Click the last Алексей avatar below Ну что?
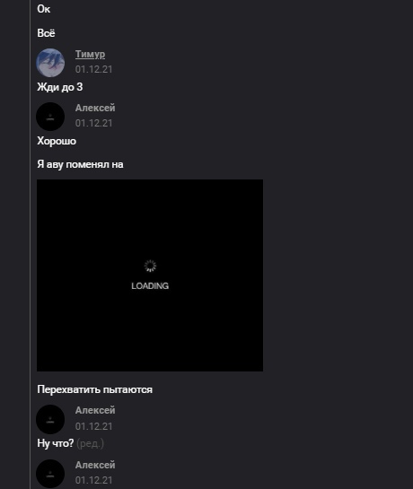The height and width of the screenshot is (489, 413). (x=50, y=474)
